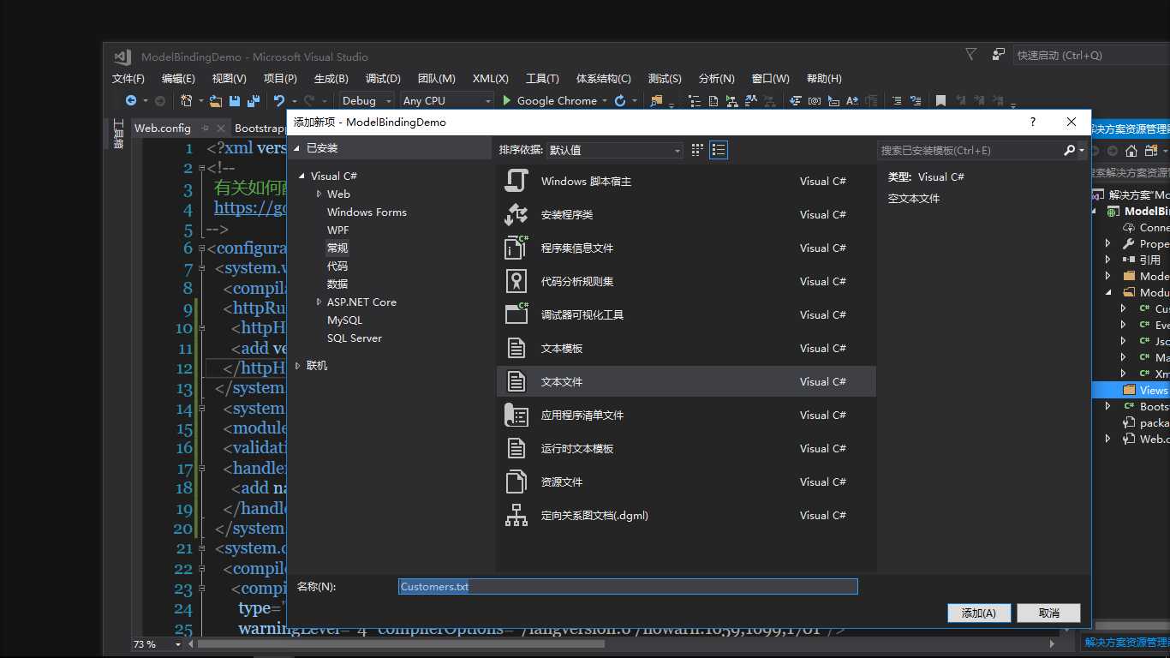Image resolution: width=1170 pixels, height=658 pixels.
Task: Click the Home icon in Solution Explorer
Action: (1131, 151)
